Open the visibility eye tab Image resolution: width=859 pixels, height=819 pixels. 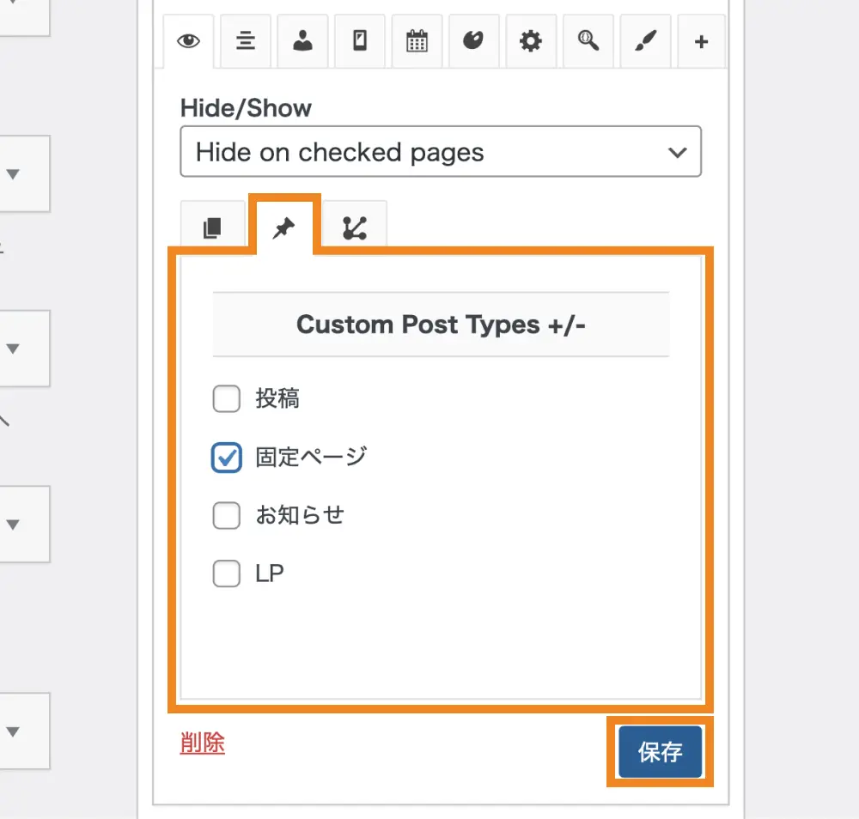188,41
